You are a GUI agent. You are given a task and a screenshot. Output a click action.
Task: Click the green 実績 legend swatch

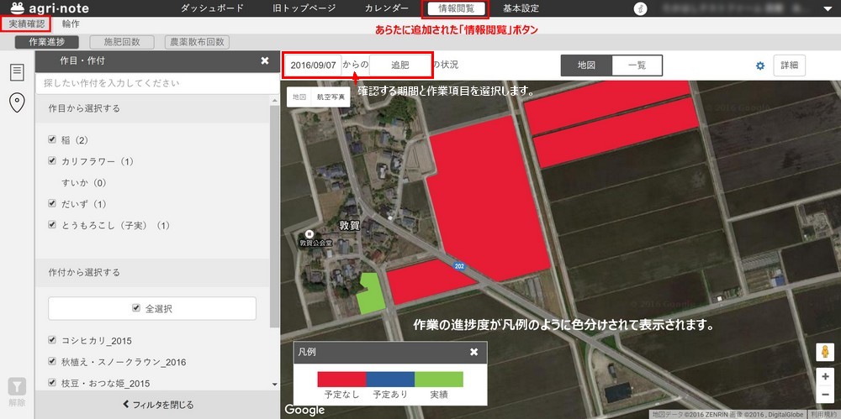(x=439, y=380)
